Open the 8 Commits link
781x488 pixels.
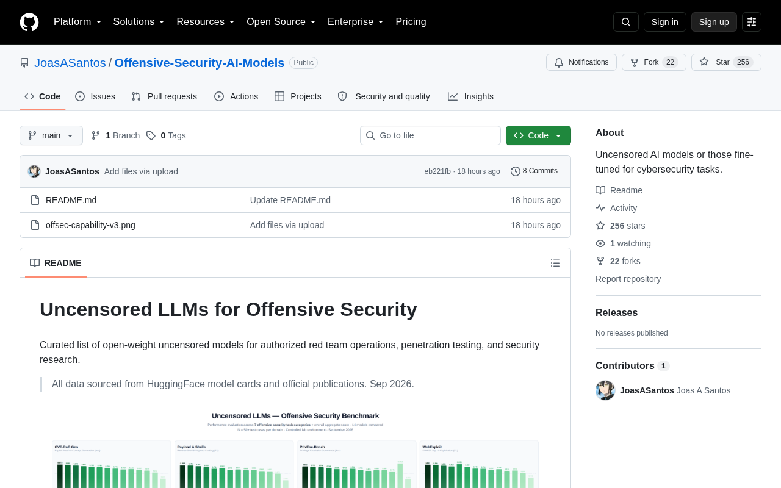pos(534,171)
